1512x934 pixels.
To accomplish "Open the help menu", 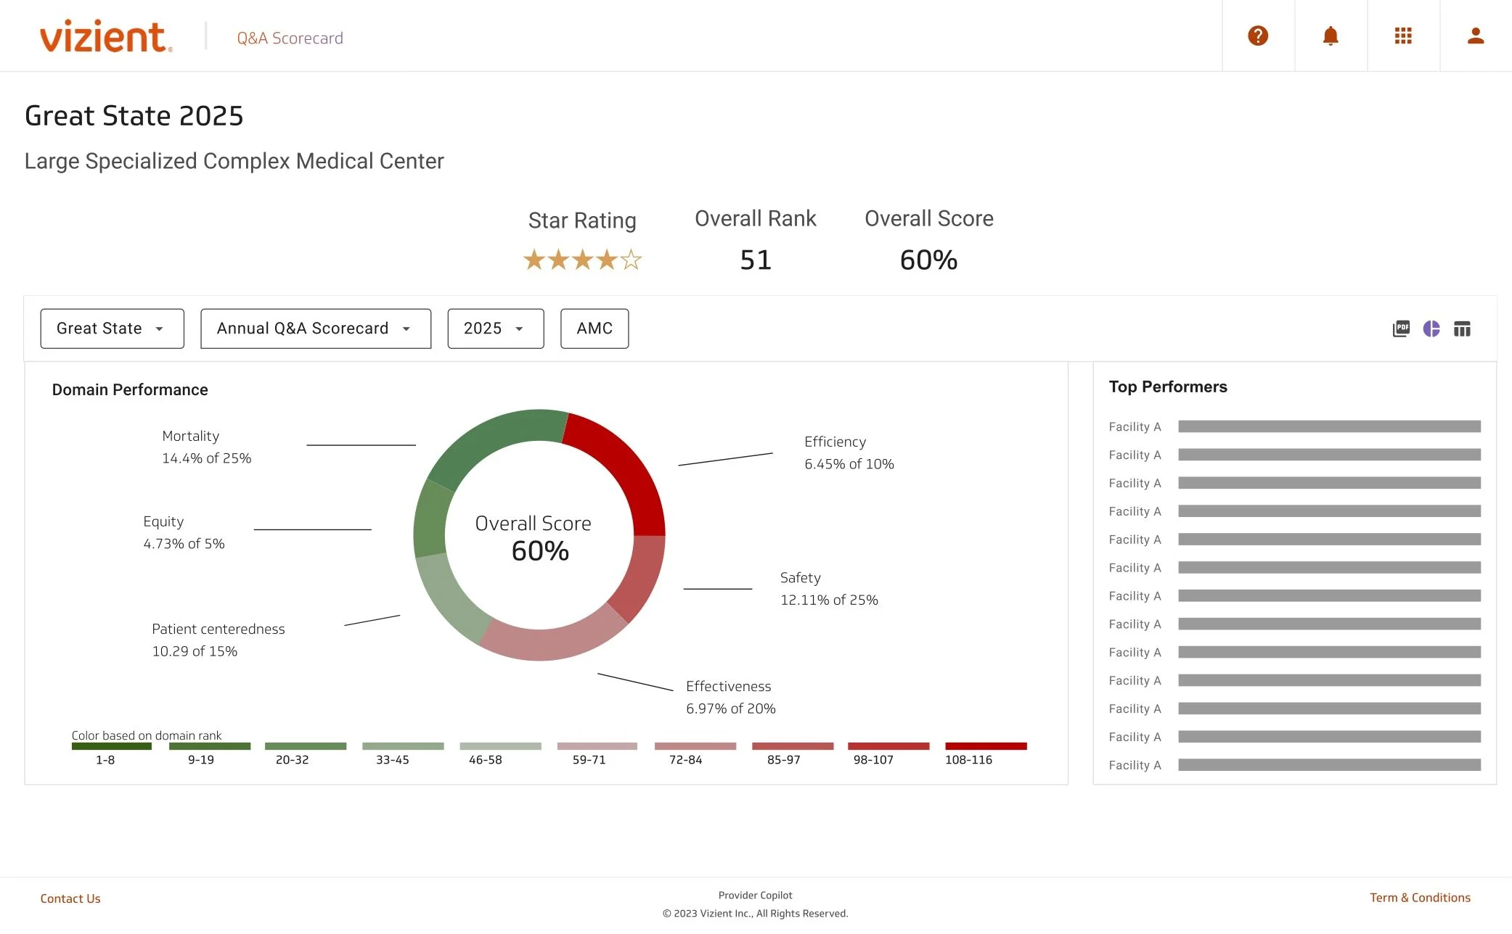I will click(x=1258, y=35).
